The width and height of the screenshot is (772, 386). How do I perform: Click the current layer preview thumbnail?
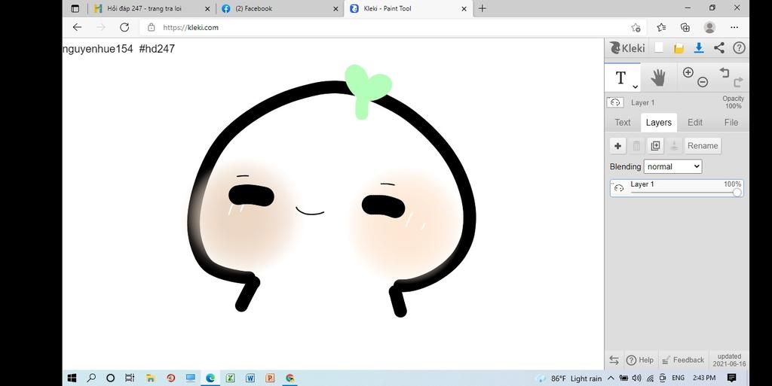tap(615, 102)
